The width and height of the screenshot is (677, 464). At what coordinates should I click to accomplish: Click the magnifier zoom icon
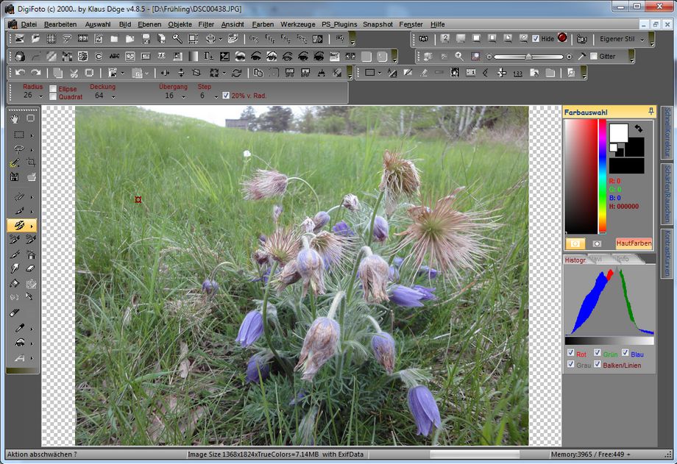[x=459, y=56]
